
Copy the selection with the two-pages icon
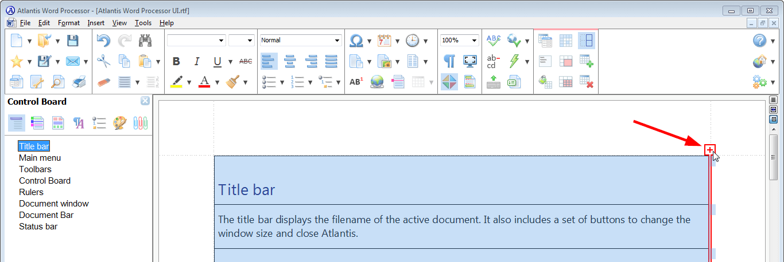[124, 61]
